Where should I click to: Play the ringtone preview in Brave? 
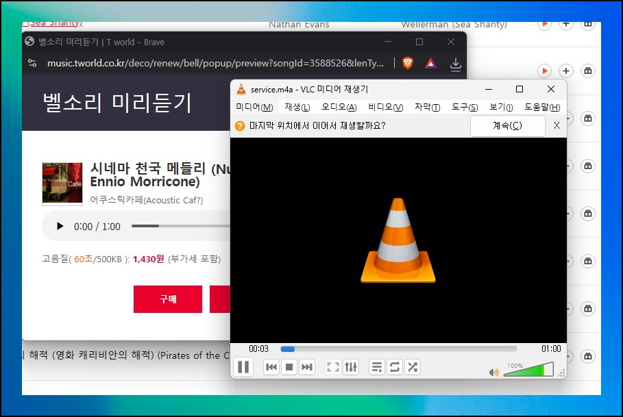coord(60,226)
